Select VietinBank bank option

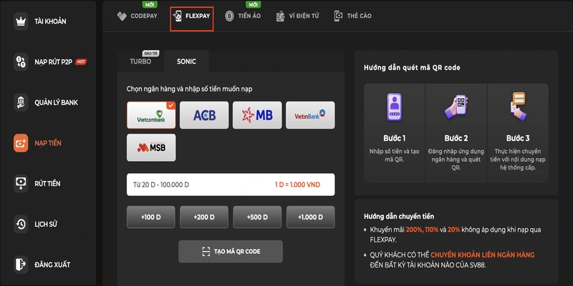(x=310, y=114)
